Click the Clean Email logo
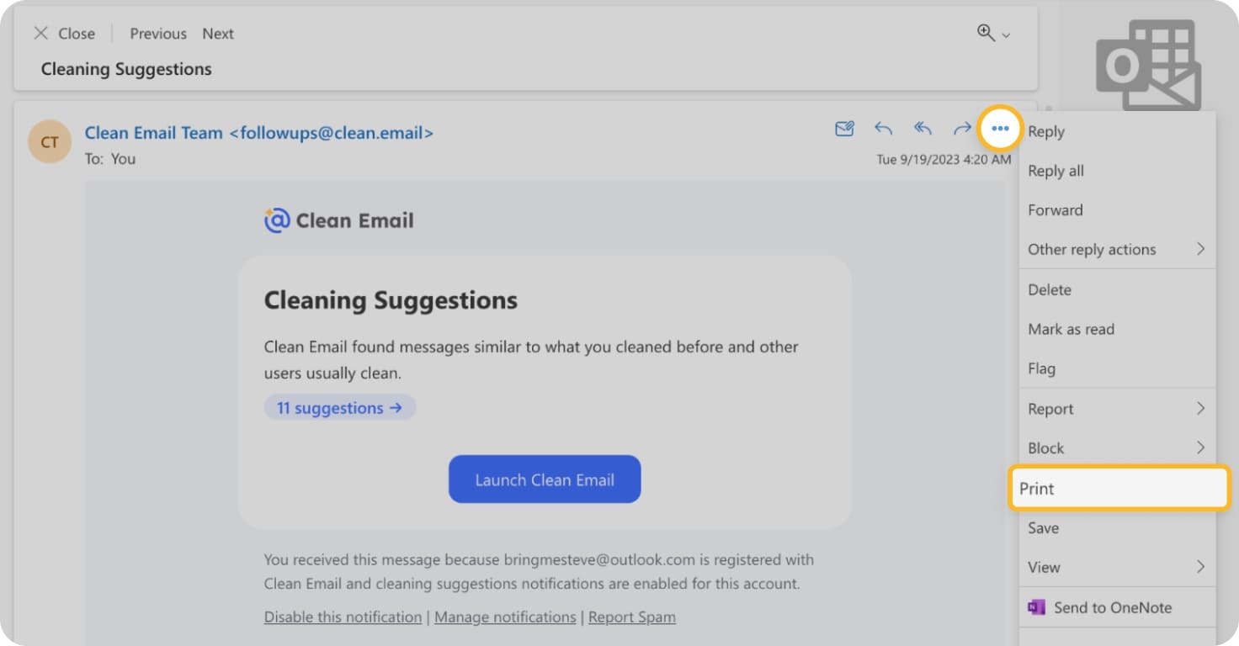This screenshot has height=646, width=1239. (x=338, y=220)
